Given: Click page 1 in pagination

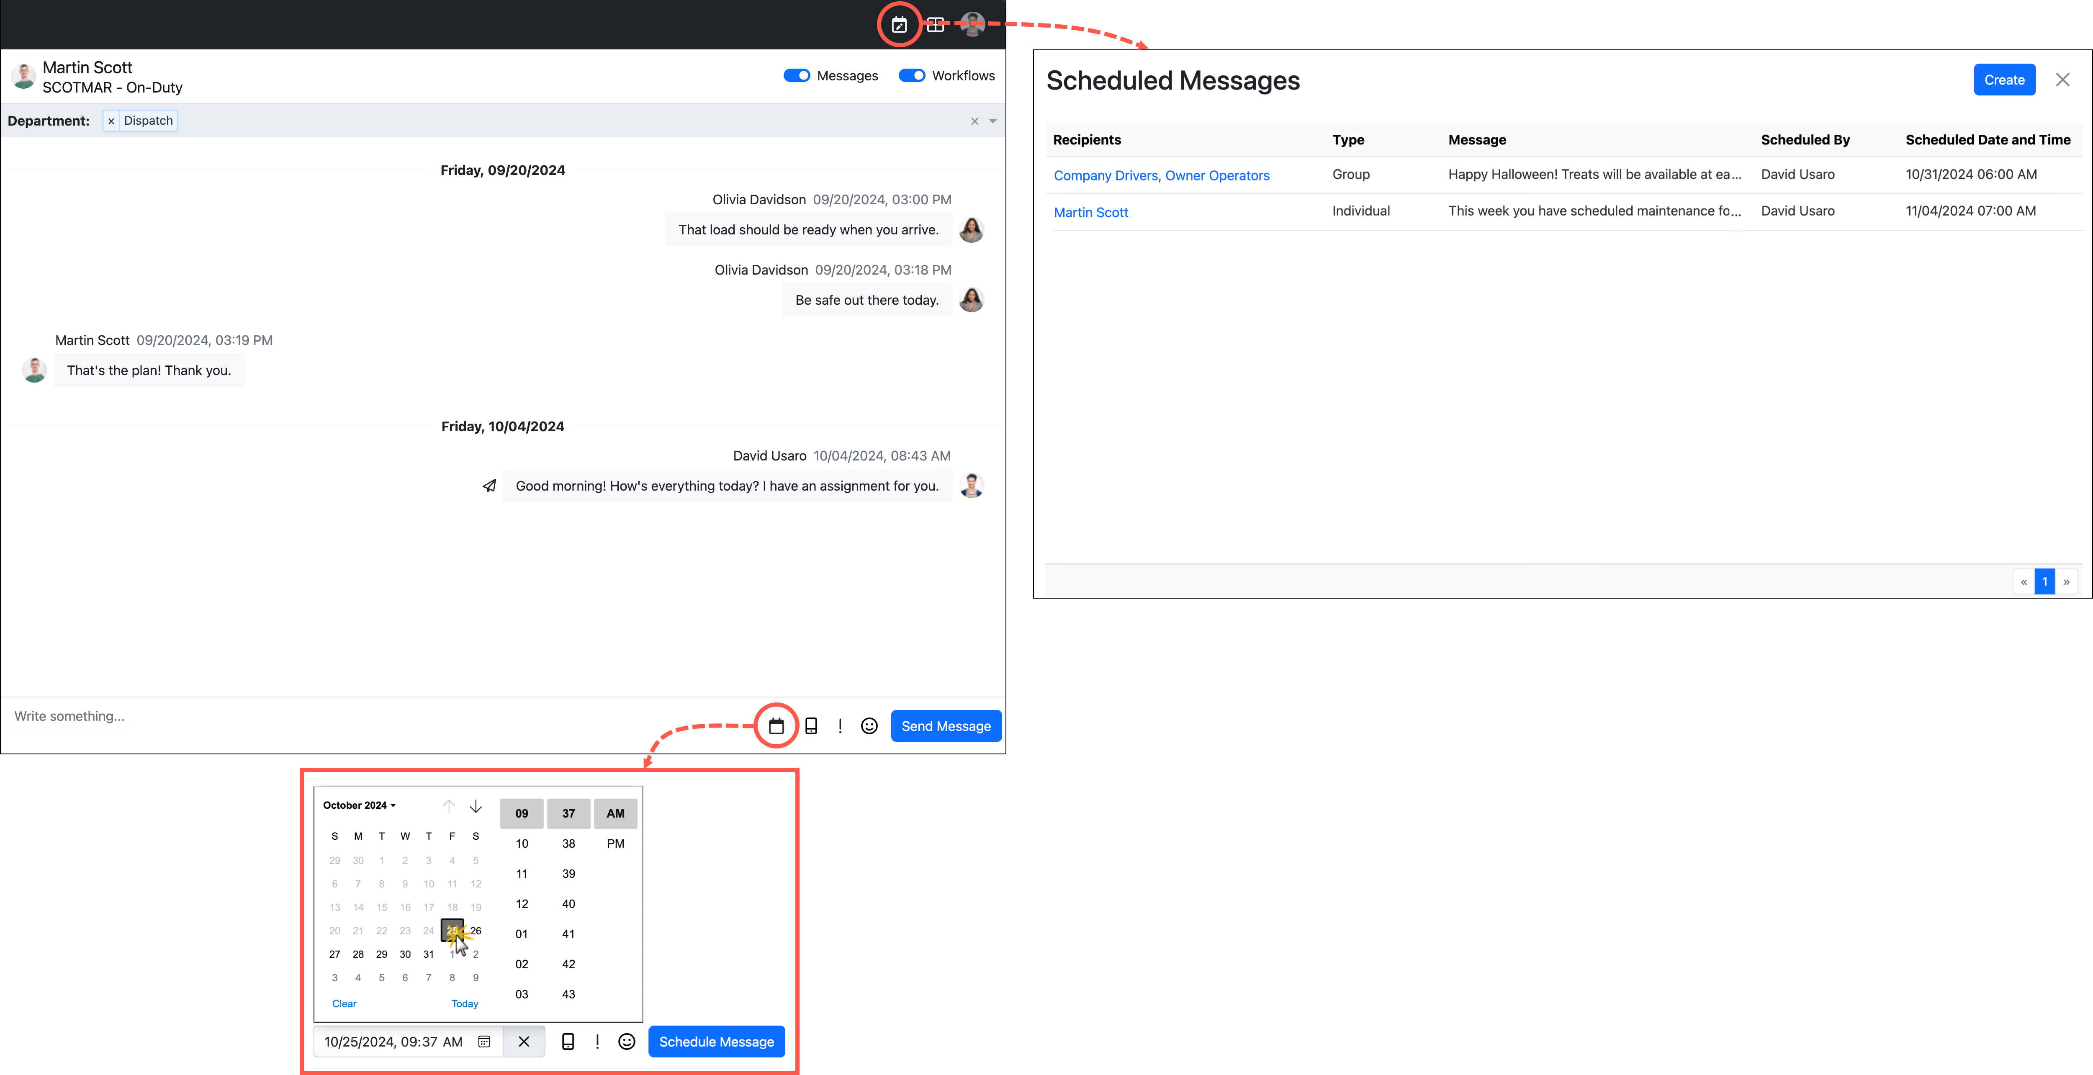Looking at the screenshot, I should point(2044,582).
